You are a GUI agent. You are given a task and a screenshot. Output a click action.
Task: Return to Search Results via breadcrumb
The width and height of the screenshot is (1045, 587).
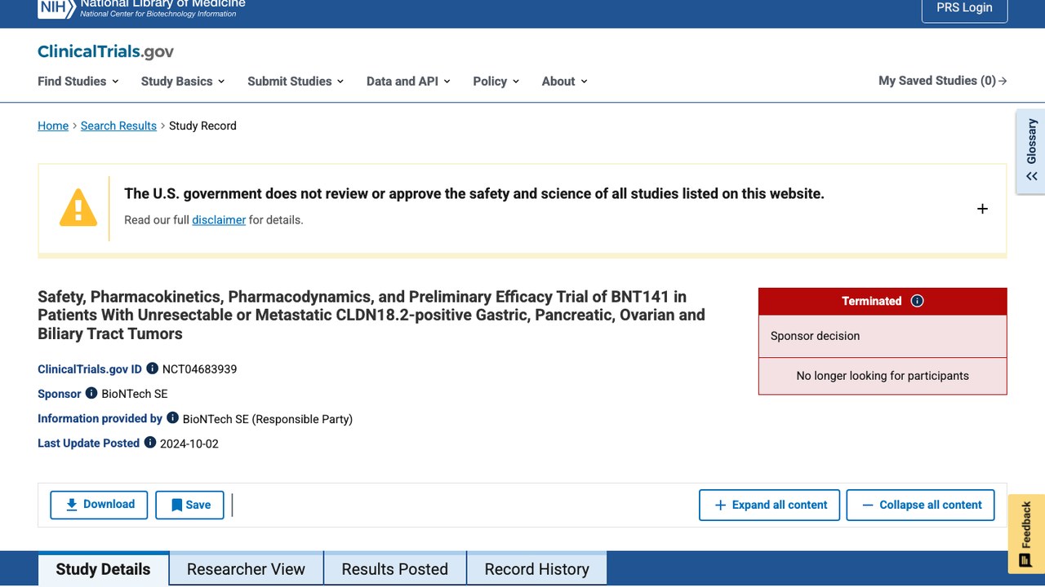(x=118, y=126)
